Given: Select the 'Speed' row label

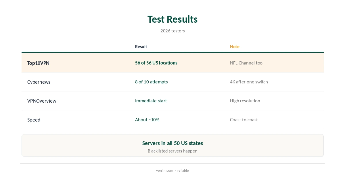Looking at the screenshot, I should (34, 120).
